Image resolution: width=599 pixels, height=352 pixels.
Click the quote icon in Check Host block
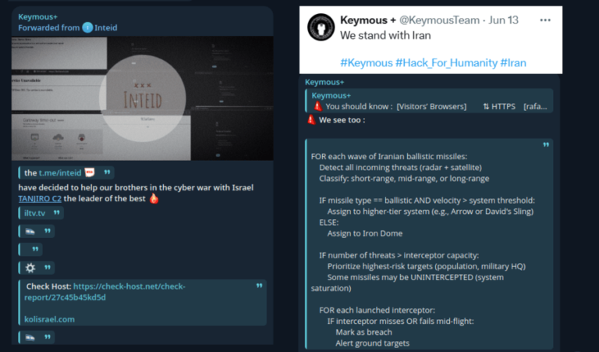260,286
